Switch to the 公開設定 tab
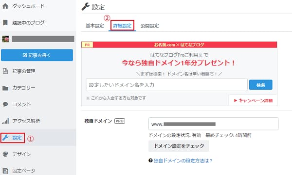Screen dimensions: 292x175 tap(150, 26)
